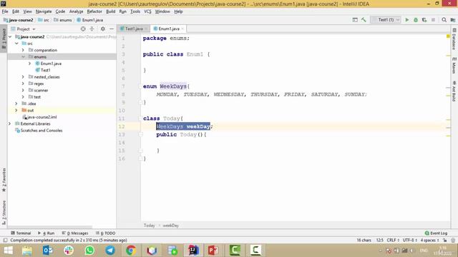This screenshot has width=458, height=257.
Task: Open the Terminal tool window
Action: point(21,233)
